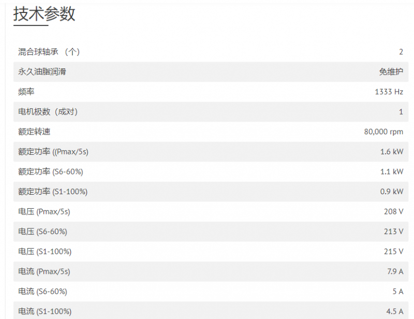The width and height of the screenshot is (414, 319).
Task: Click the 频率 row label
Action: click(x=26, y=92)
